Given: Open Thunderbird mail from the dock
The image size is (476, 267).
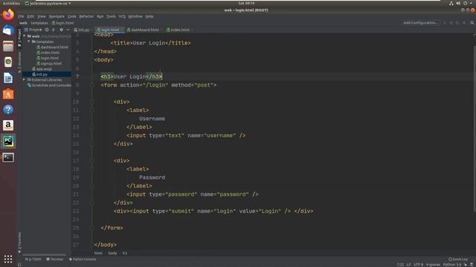Looking at the screenshot, I should coord(8,30).
